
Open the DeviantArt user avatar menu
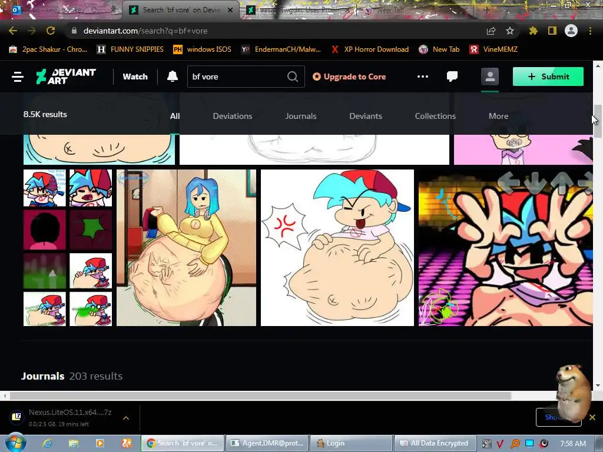(x=490, y=77)
